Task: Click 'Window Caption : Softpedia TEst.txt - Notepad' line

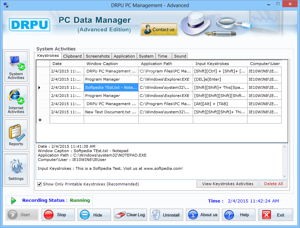Action: [83, 151]
